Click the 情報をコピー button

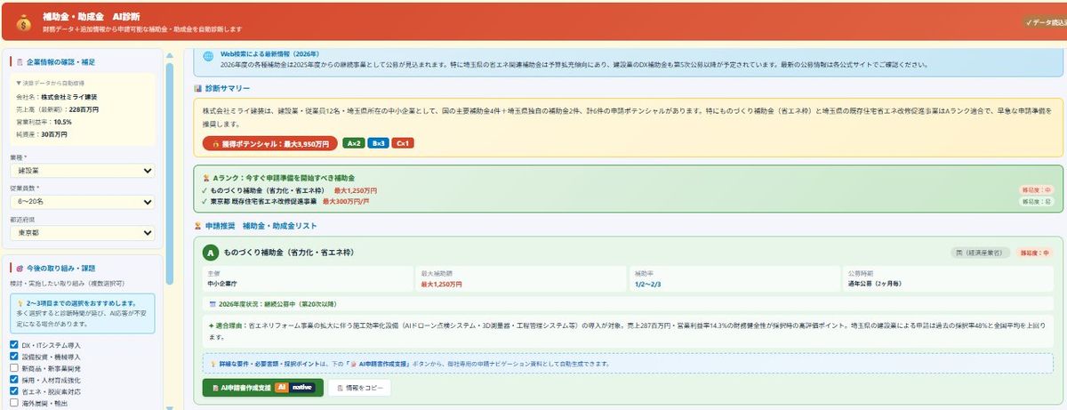coord(359,388)
